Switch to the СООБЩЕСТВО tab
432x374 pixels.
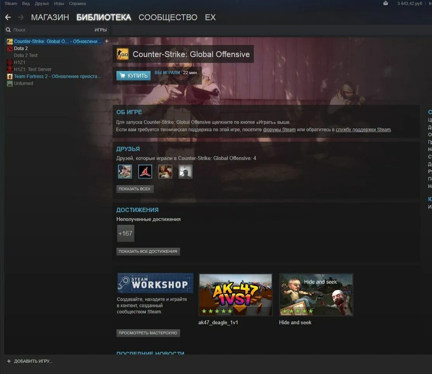point(168,17)
